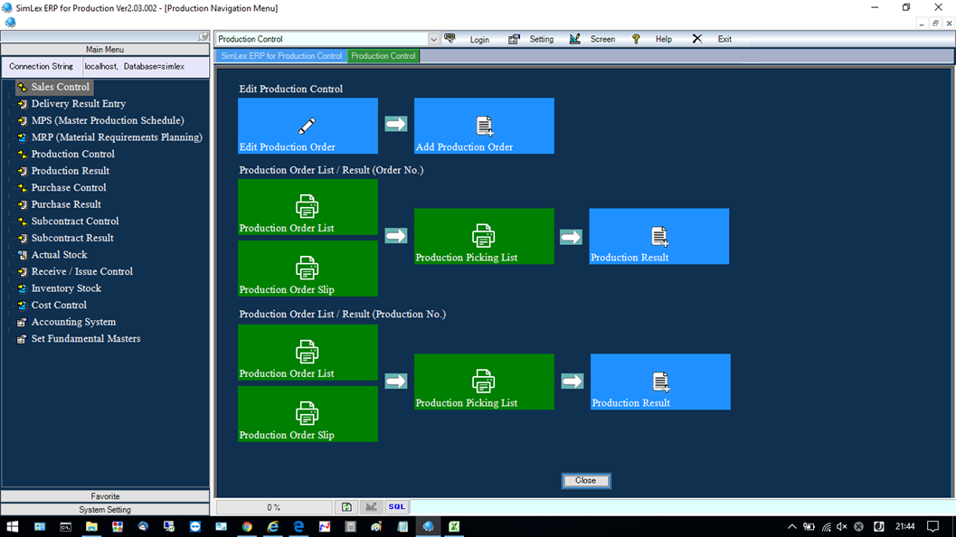
Task: Select Subcontract Control menu item
Action: (x=75, y=221)
